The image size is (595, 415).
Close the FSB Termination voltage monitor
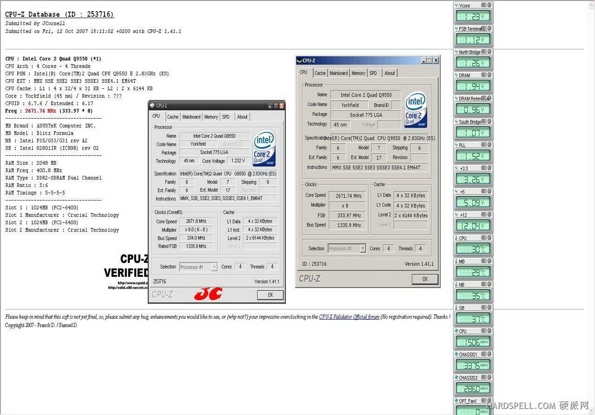click(x=489, y=28)
